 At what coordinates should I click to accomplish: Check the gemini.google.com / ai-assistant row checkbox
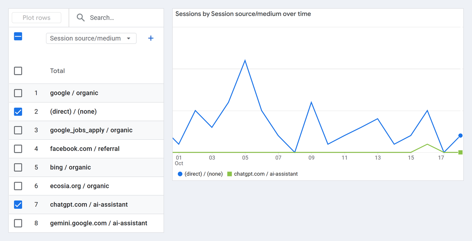[x=18, y=223]
